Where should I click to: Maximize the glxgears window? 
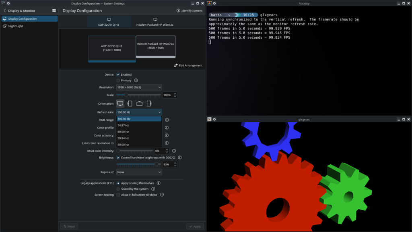tap(404, 119)
